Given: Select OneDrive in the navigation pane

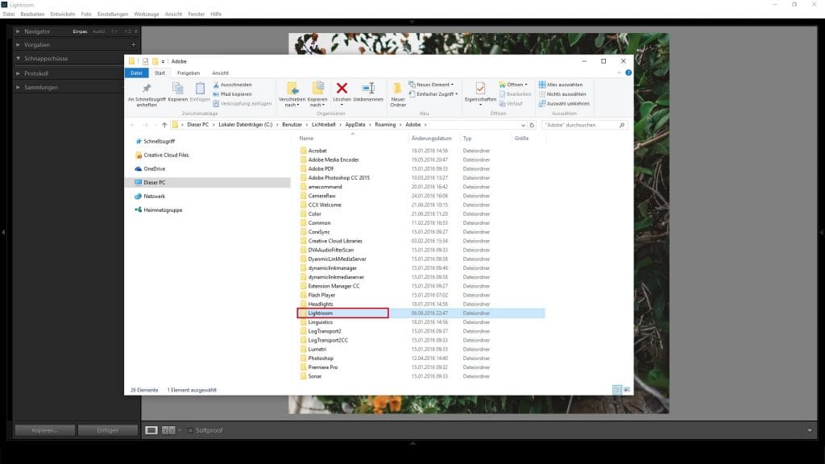Looking at the screenshot, I should 154,169.
